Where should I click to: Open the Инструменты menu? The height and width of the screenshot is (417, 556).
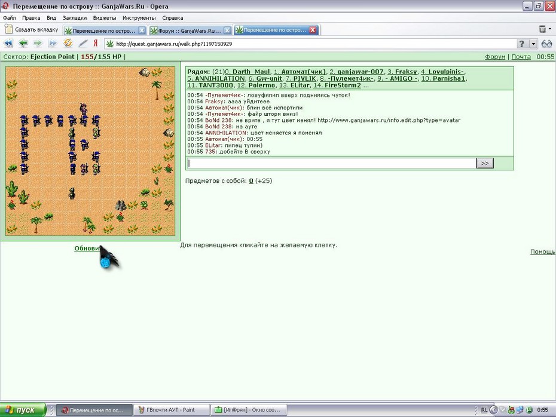click(x=139, y=18)
